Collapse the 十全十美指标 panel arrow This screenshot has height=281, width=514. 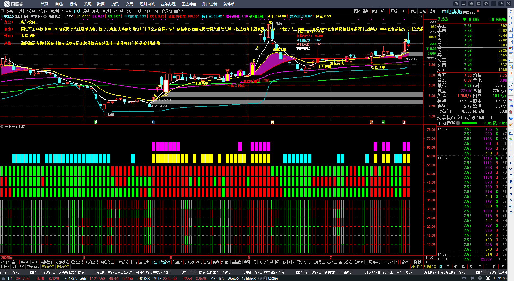pyautogui.click(x=2, y=127)
